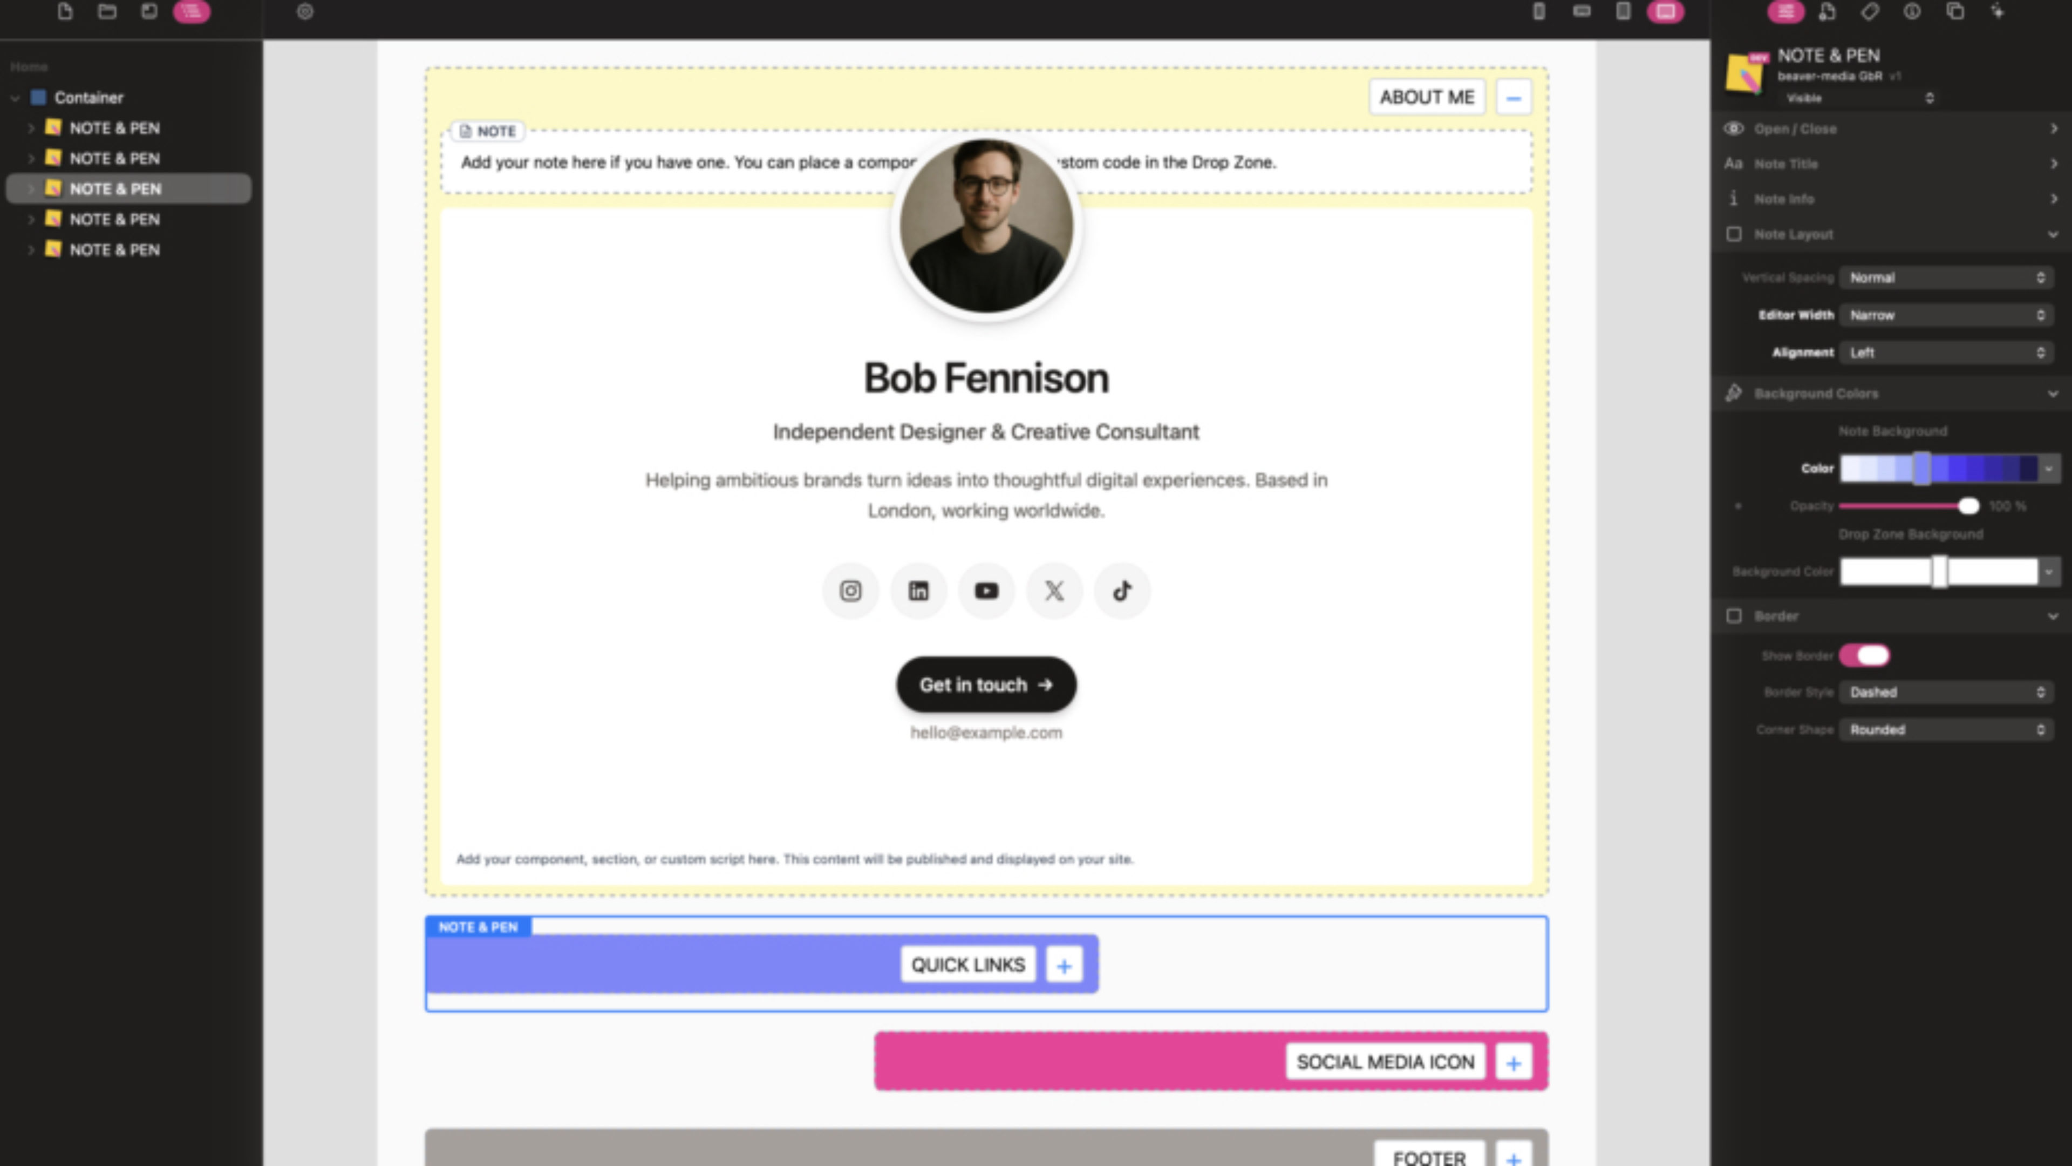Click the hello@example.com email link
Screen dimensions: 2072x1166
(x=986, y=733)
